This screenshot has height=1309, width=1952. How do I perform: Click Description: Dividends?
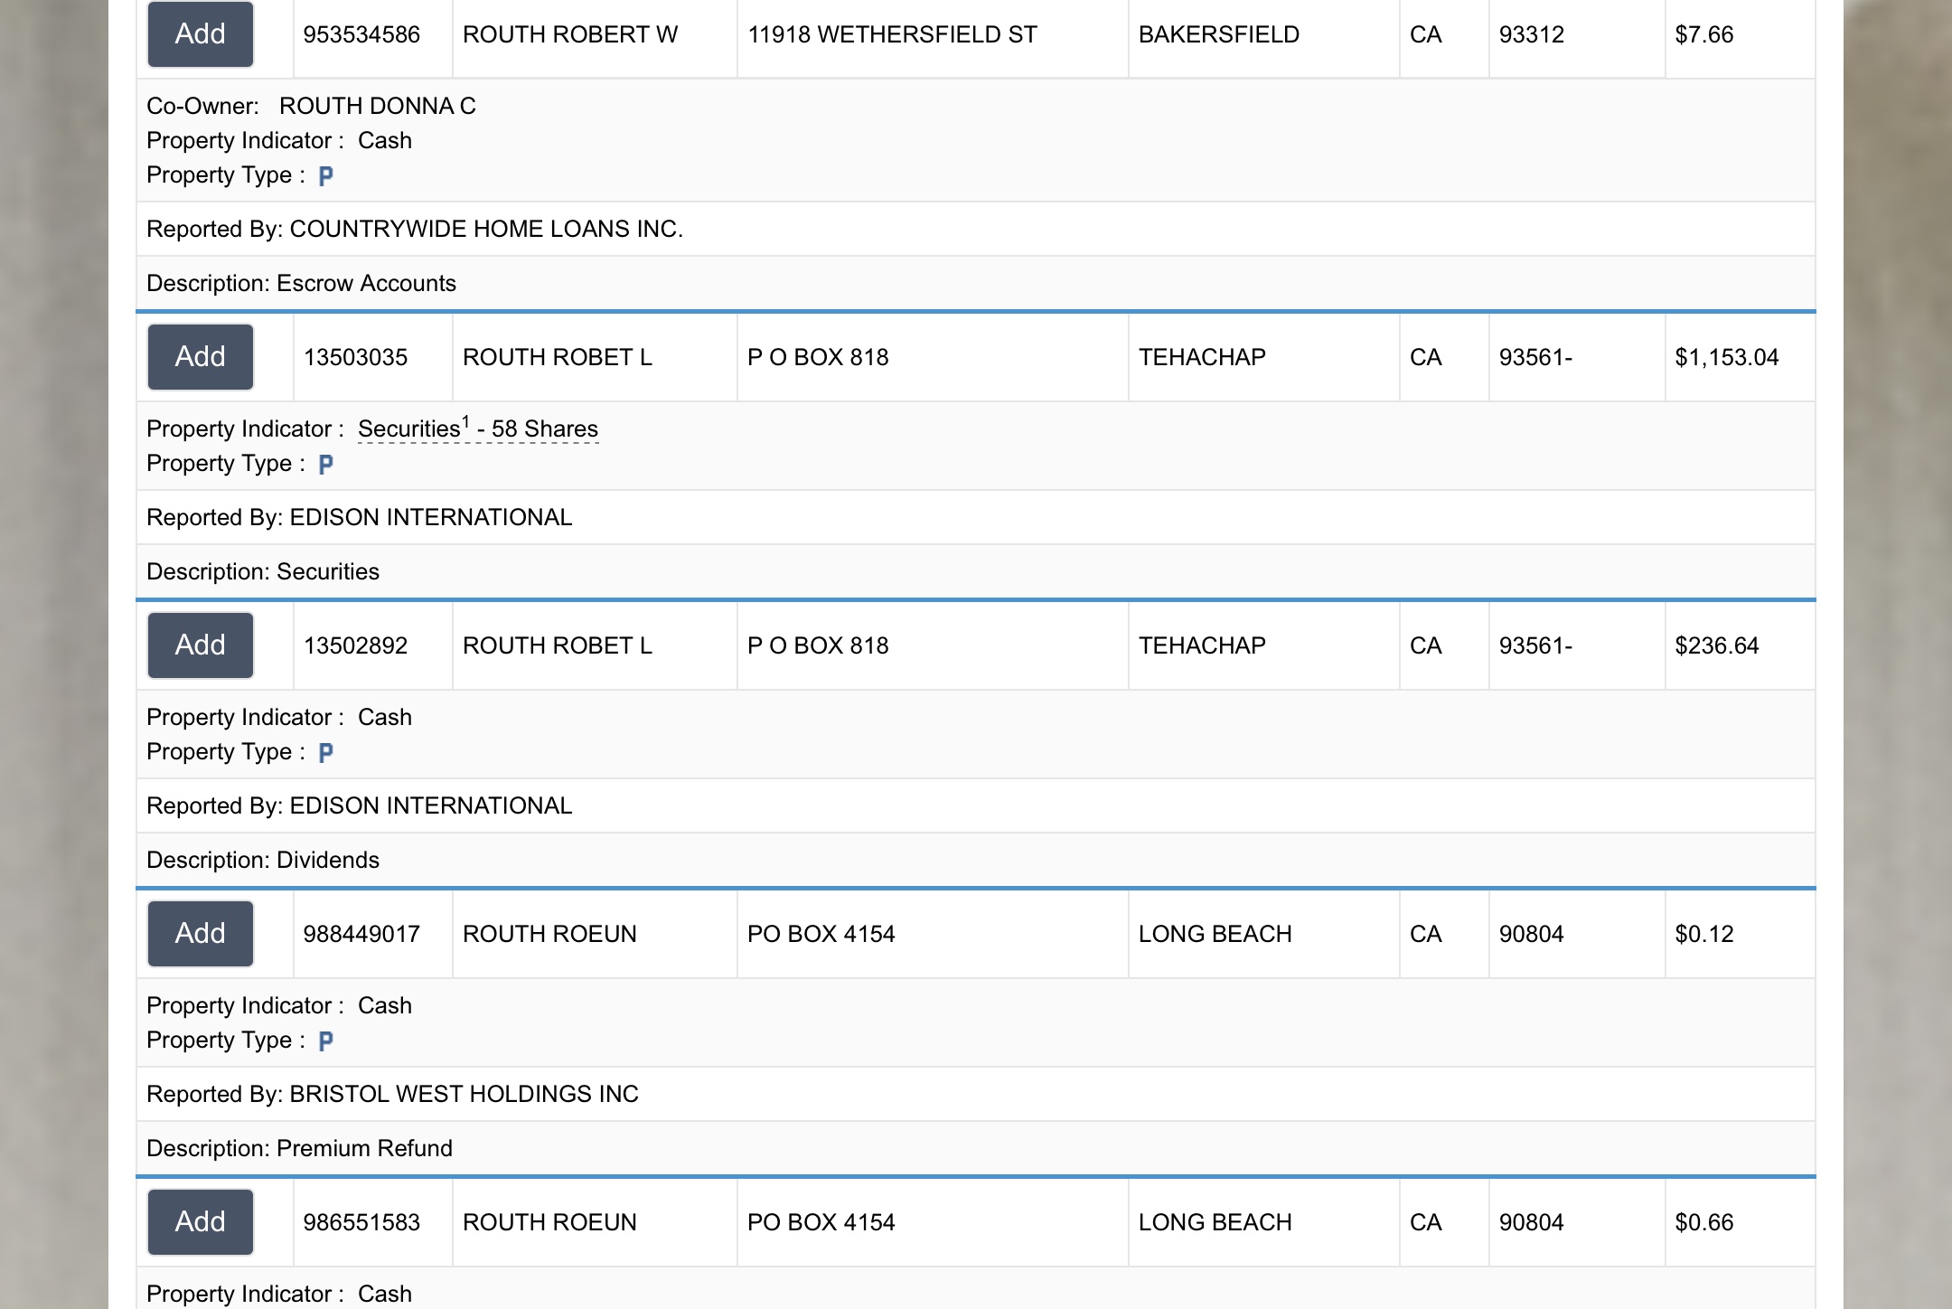pyautogui.click(x=262, y=860)
